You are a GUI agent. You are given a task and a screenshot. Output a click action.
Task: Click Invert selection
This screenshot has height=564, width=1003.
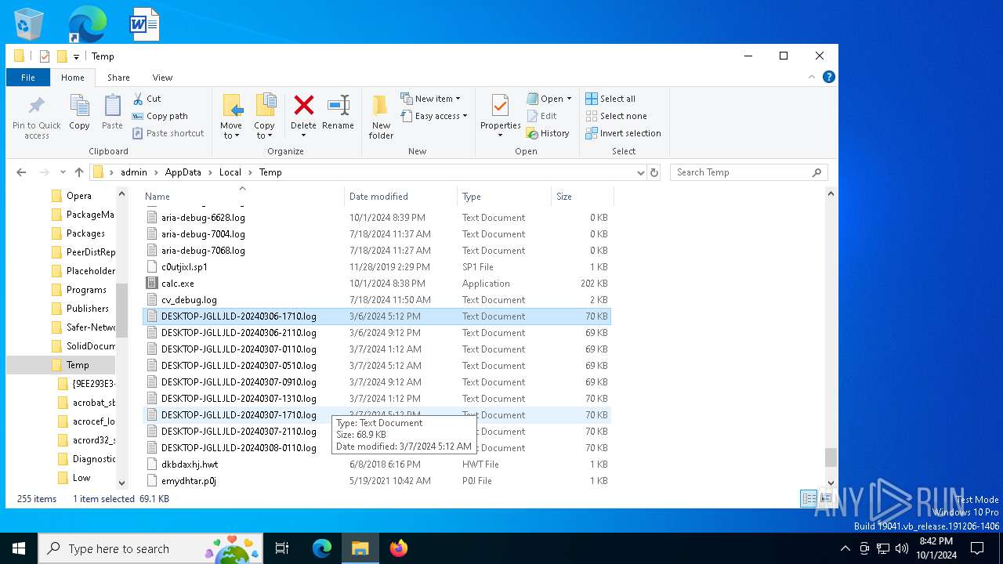(624, 133)
